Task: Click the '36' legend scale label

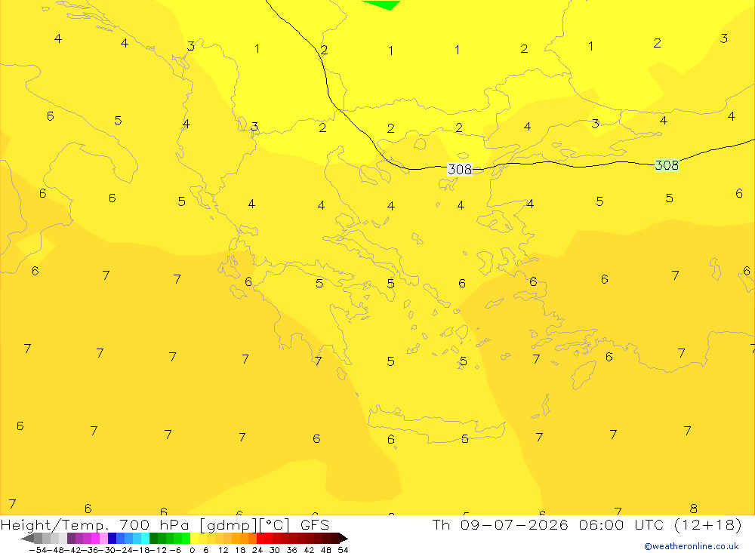Action: [x=291, y=550]
